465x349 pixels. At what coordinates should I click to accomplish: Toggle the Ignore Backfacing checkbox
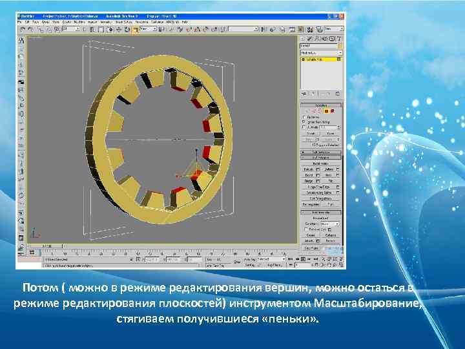tap(304, 122)
